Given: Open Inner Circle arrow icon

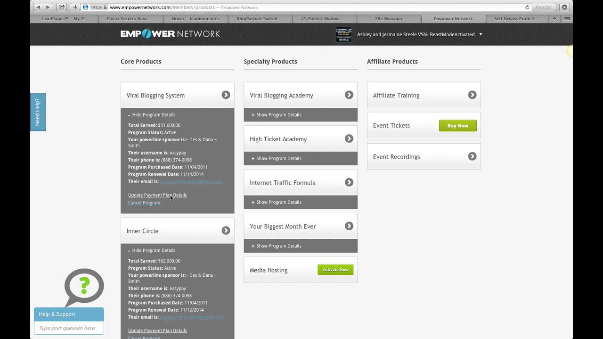Looking at the screenshot, I should point(226,230).
